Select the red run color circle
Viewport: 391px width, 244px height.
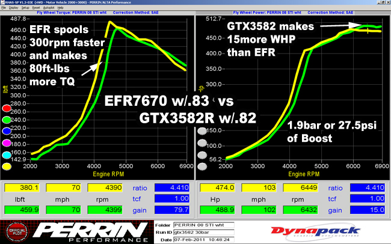(7, 108)
